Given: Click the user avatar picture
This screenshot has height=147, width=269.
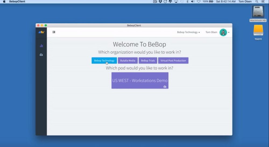Looking at the screenshot, I should 223,32.
